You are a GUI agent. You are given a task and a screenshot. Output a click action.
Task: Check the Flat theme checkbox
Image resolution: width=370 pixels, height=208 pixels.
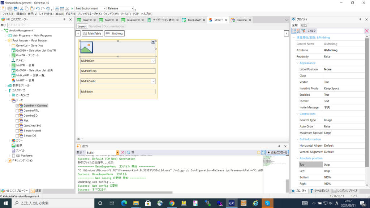point(17,121)
